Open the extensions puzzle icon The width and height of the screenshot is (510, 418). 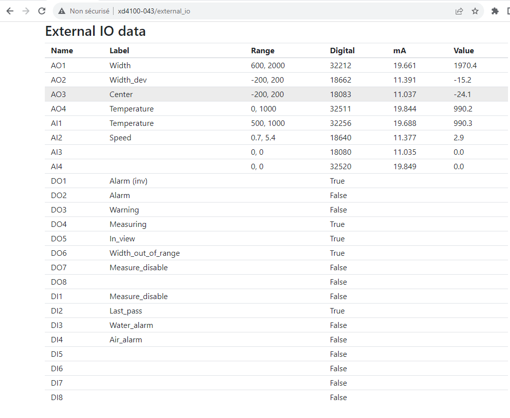[495, 11]
